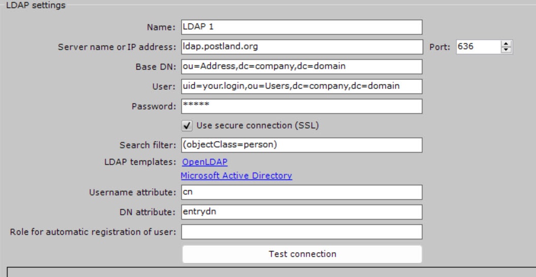The height and width of the screenshot is (277, 536).
Task: Select the Base DN input field
Action: [x=301, y=66]
